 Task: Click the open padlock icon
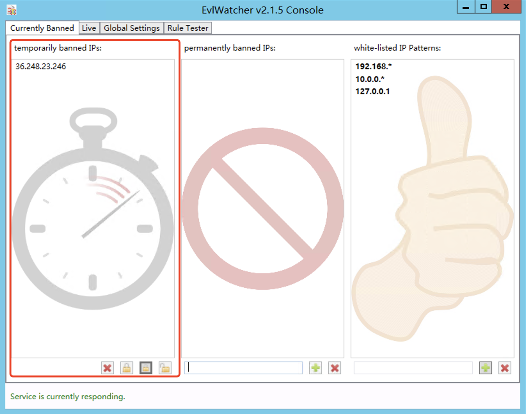pyautogui.click(x=165, y=368)
